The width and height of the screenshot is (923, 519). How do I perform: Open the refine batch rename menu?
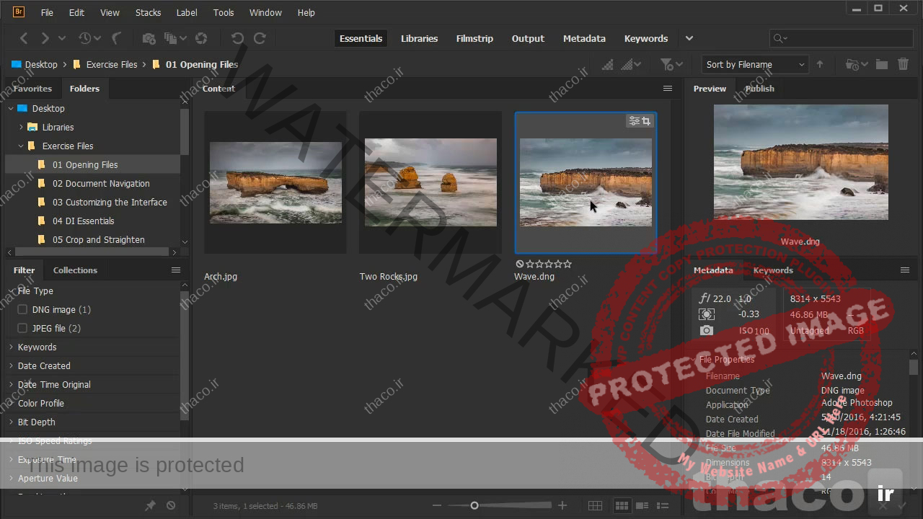tap(175, 38)
